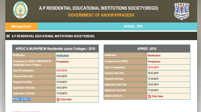
Task: Click the APRDC Payment End Date value
Action: click(x=153, y=79)
